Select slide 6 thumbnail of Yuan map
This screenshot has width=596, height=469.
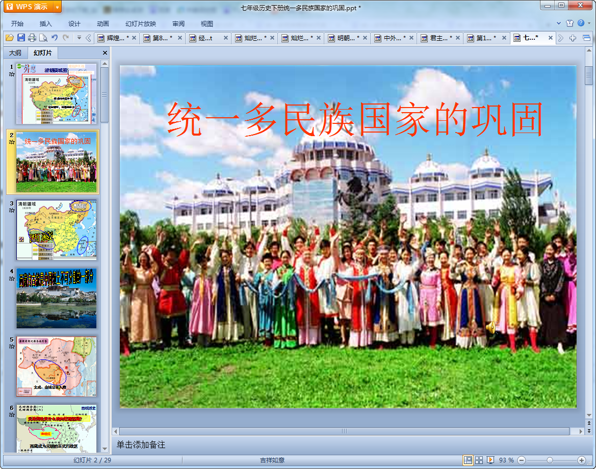[56, 429]
